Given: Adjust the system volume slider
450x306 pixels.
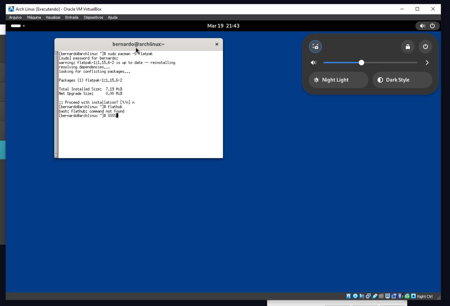Looking at the screenshot, I should [x=361, y=62].
